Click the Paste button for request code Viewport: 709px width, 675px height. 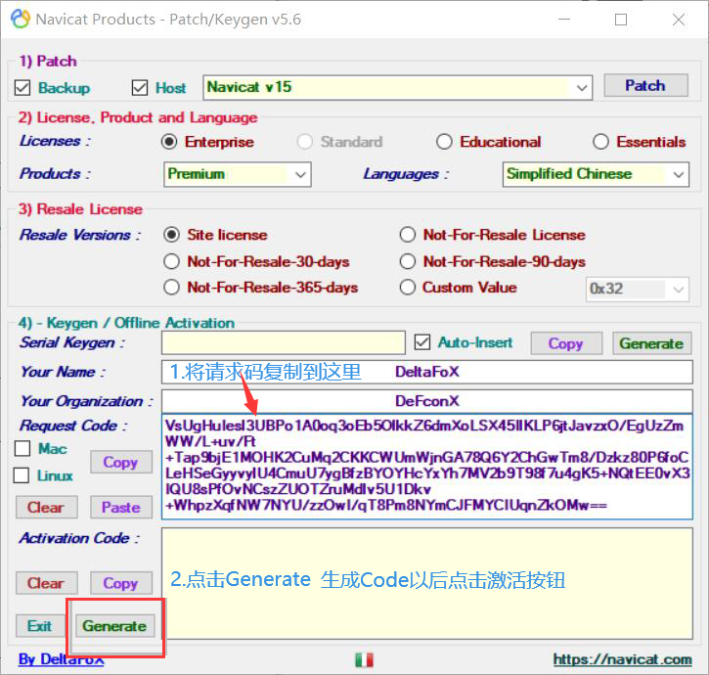point(120,507)
